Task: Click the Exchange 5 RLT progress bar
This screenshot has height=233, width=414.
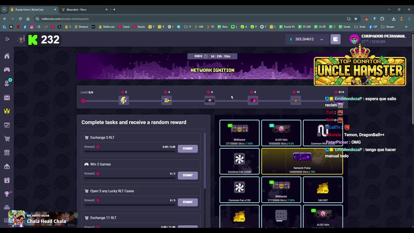Action: 130,151
